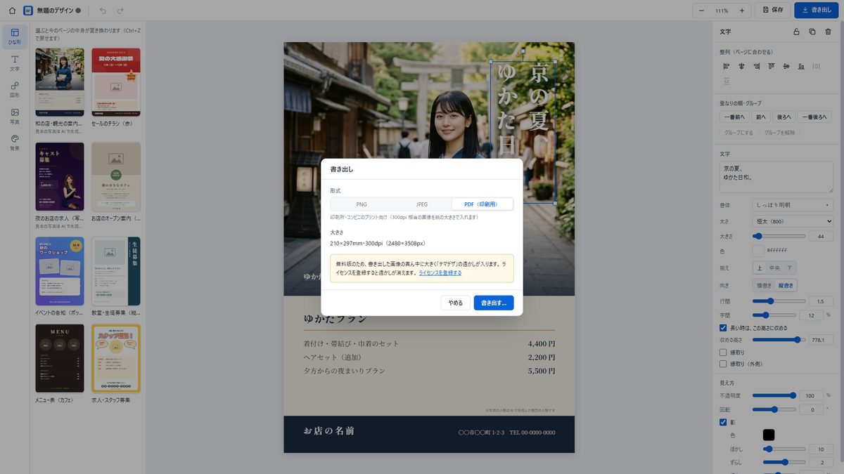844x474 pixels.
Task: Click the 収める高さ value field 778.1
Action: [821, 340]
